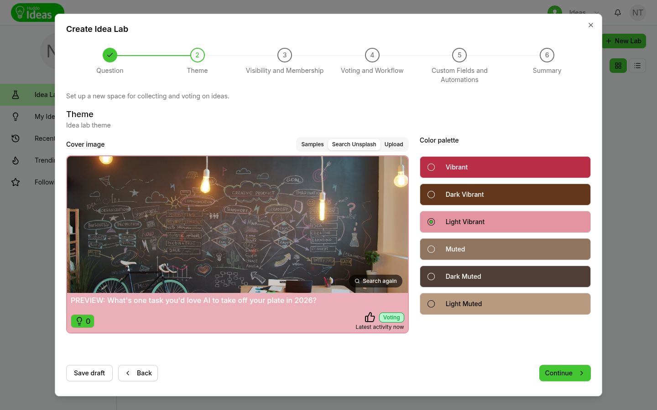The width and height of the screenshot is (657, 410).
Task: Jump to step 6 Summary
Action: coord(547,55)
